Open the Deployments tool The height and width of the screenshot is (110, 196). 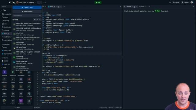[x=13, y=73]
